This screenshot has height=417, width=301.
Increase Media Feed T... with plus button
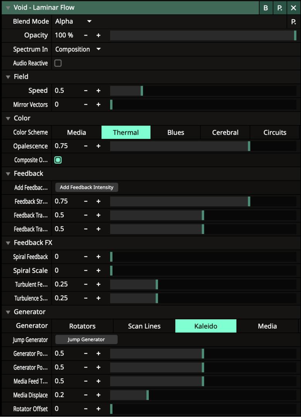tap(99, 381)
